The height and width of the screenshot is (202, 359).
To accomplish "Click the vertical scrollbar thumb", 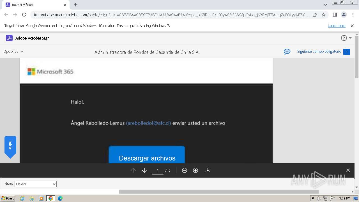I will [357, 57].
